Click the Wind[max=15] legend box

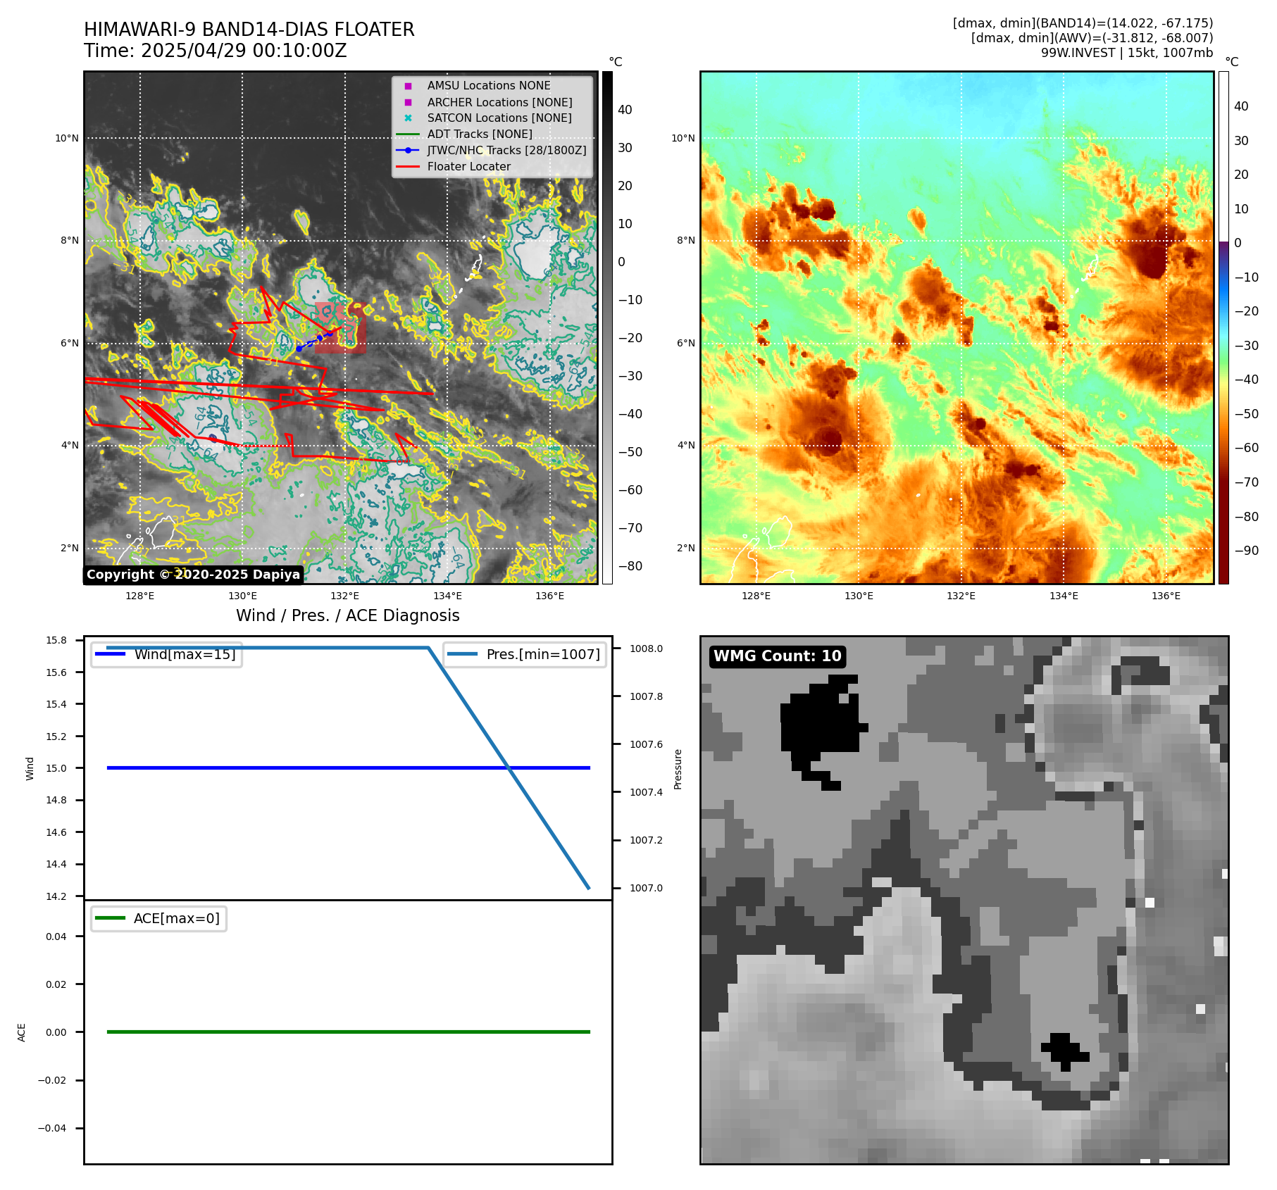(167, 654)
